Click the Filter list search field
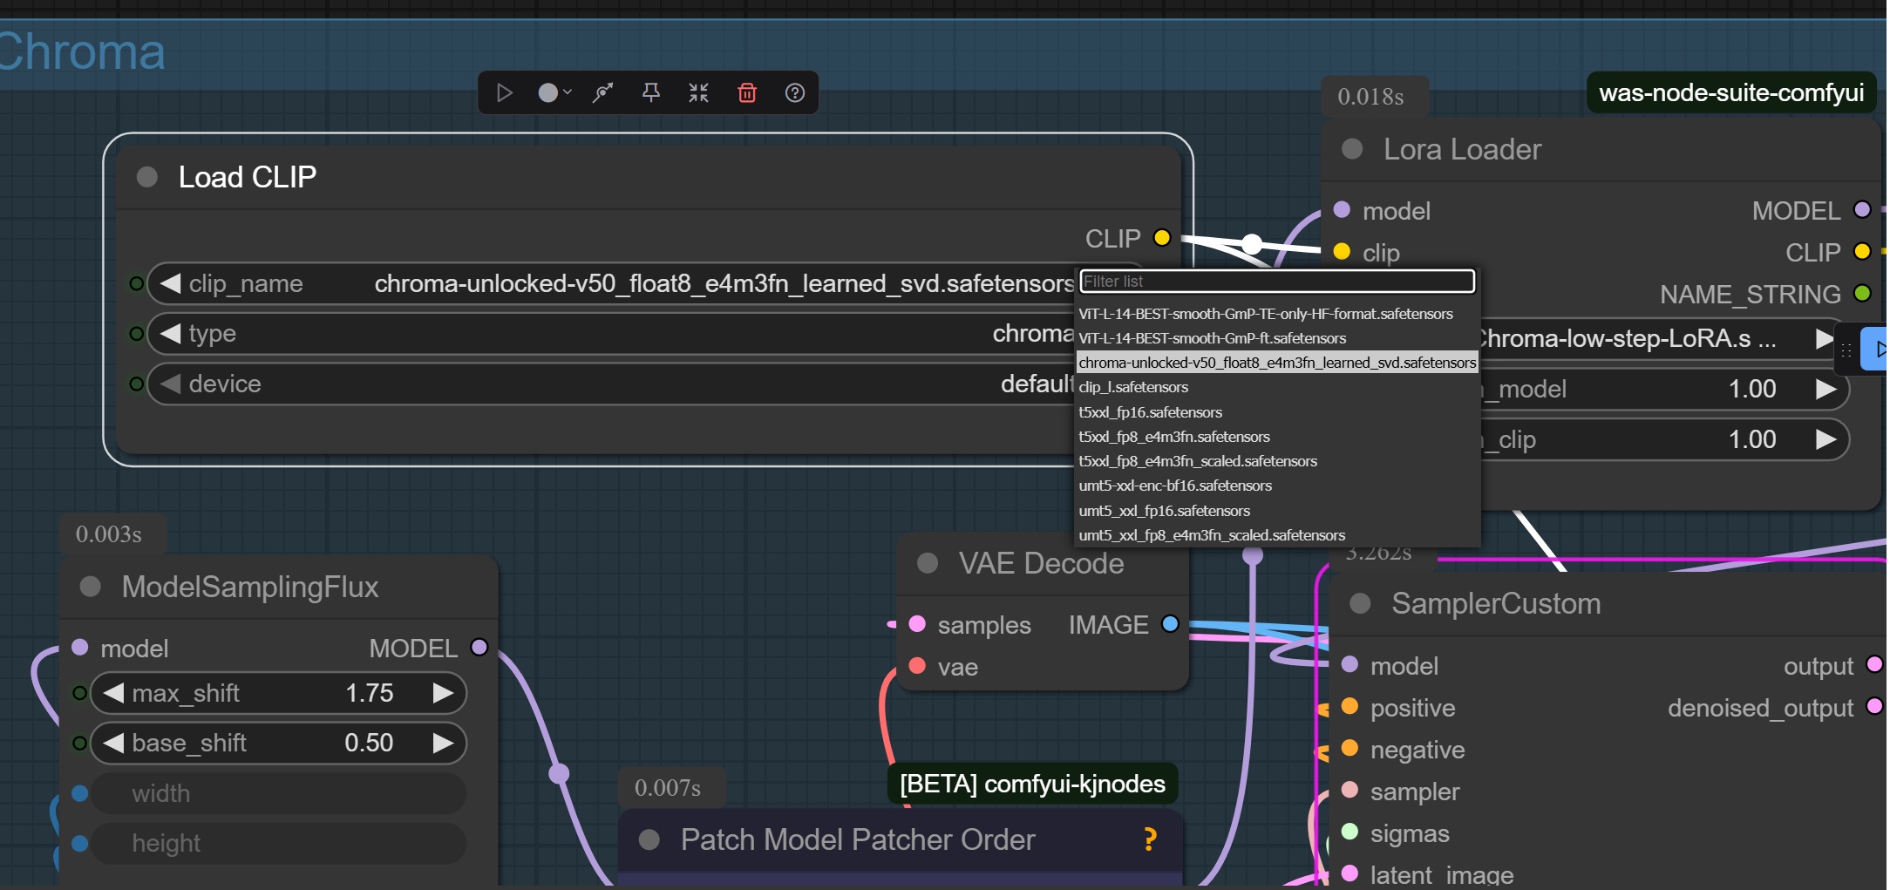The height and width of the screenshot is (890, 1890). (1276, 282)
